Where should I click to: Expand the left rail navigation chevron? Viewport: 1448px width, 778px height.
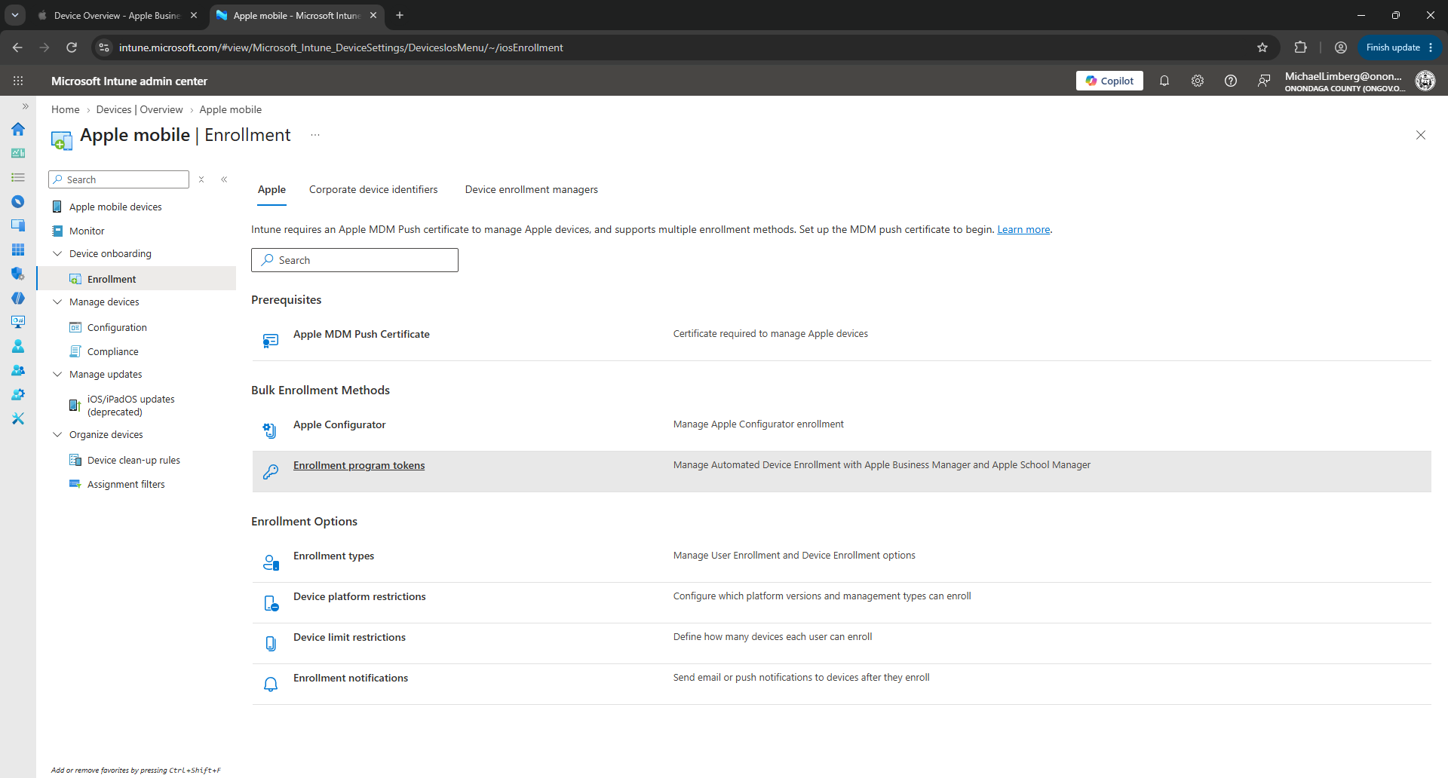point(26,106)
